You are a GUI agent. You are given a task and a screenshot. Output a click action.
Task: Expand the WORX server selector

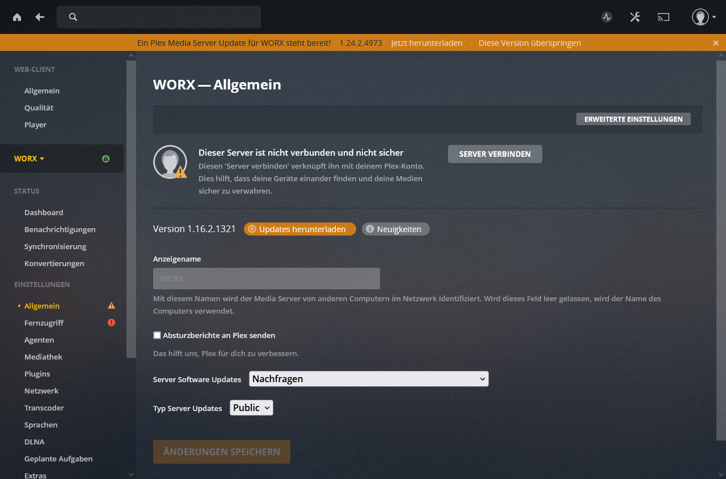[x=29, y=159]
